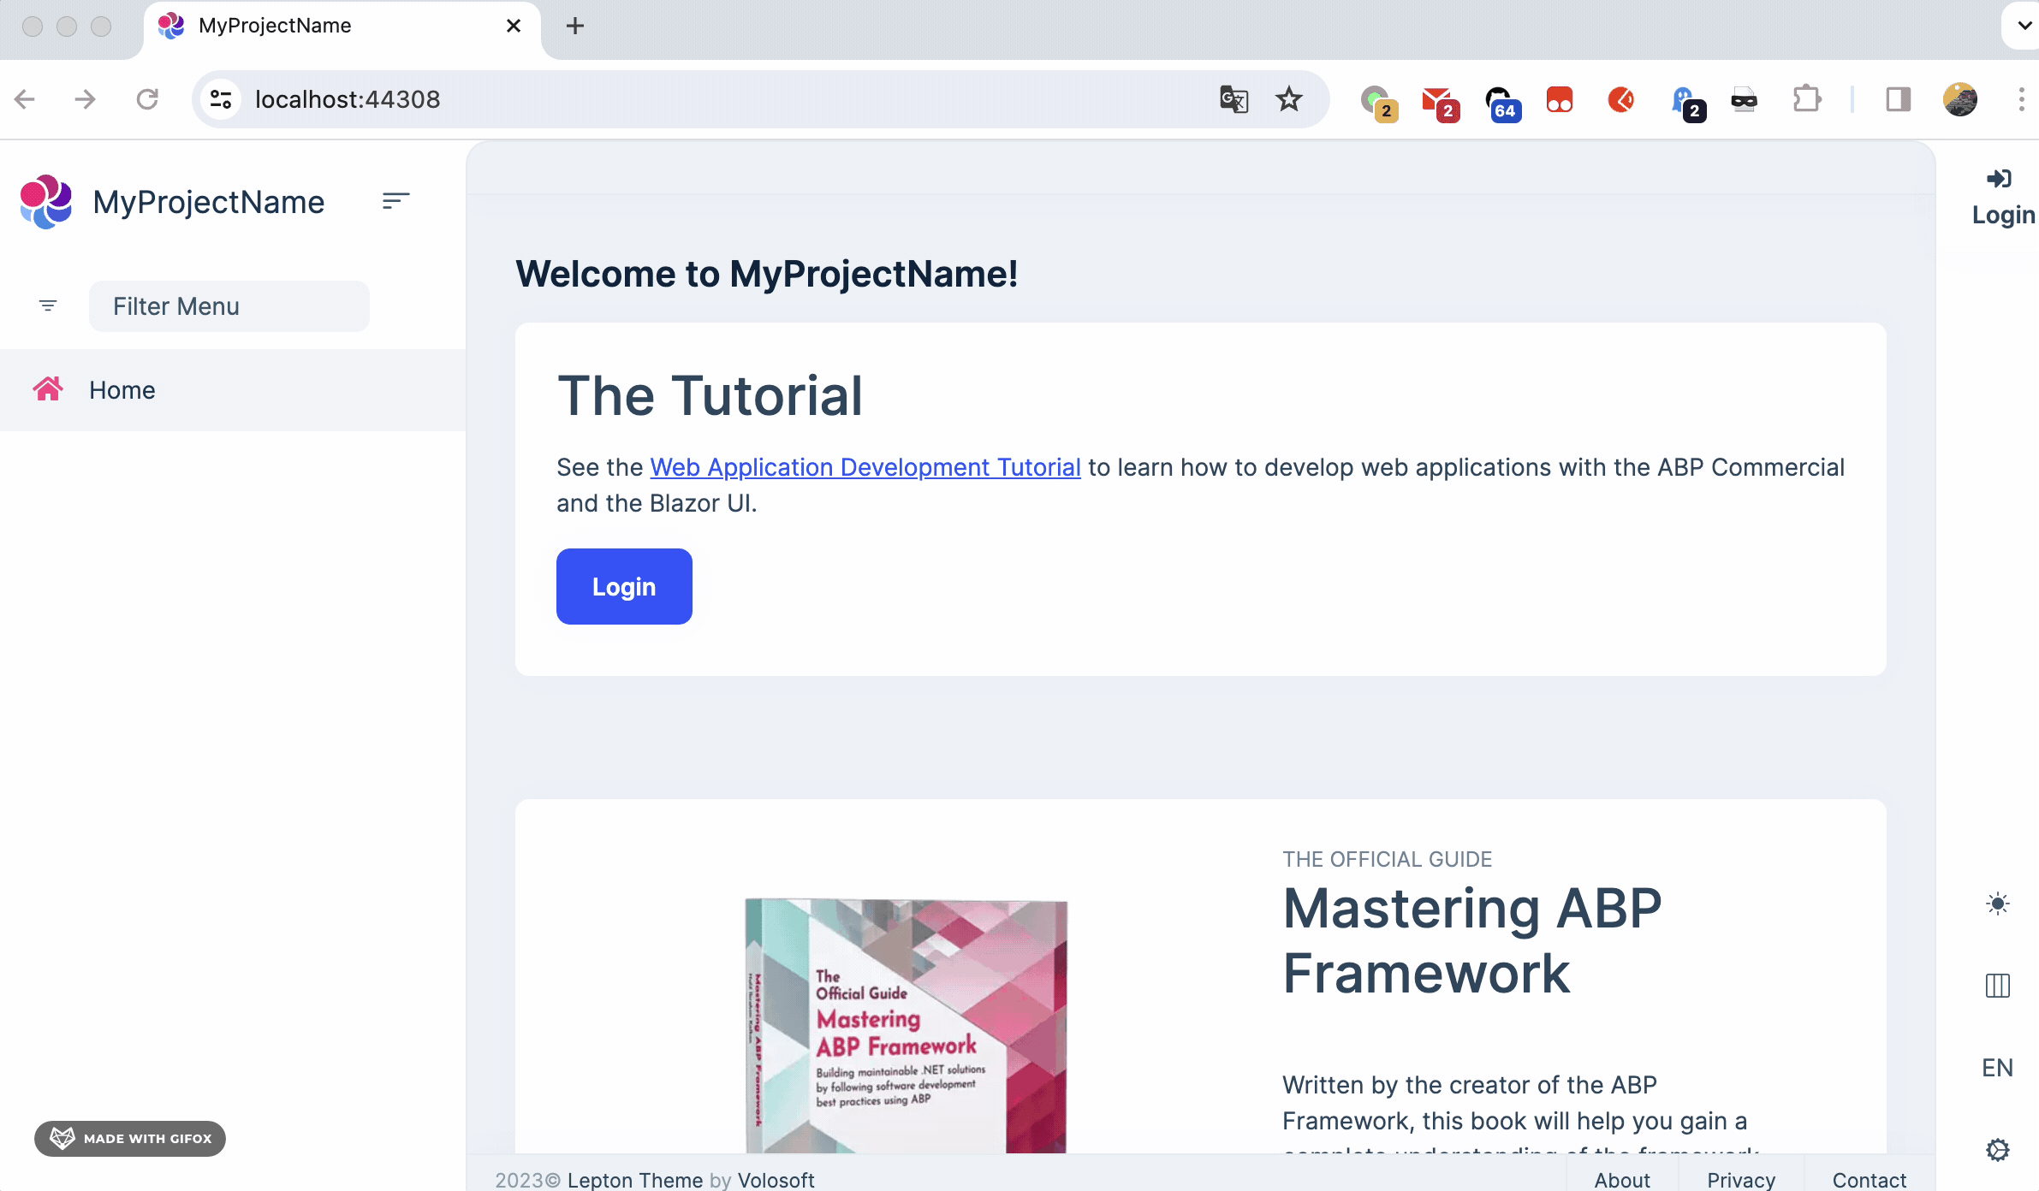Click the Google Translate icon in address bar
The image size is (2039, 1191).
(1234, 99)
